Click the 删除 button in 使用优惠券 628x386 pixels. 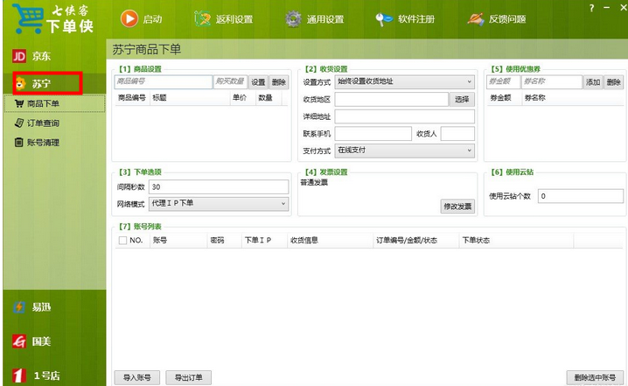point(614,82)
